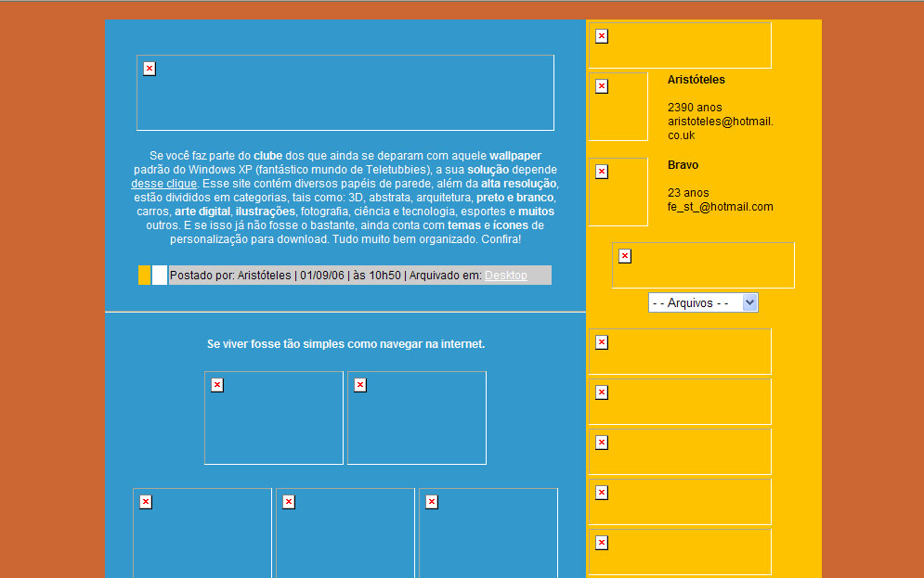Click the third sidebar image below Arquivos dropdown
This screenshot has height=578, width=924.
click(680, 452)
